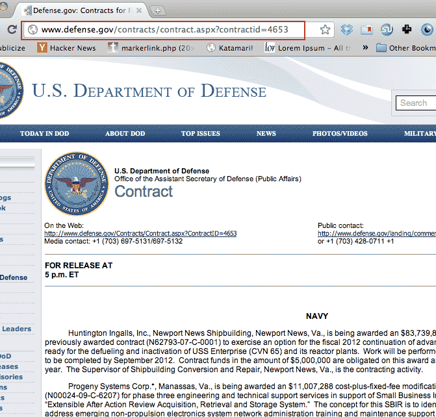Image resolution: width=436 pixels, height=417 pixels.
Task: Open the PHOTOS/VIDEOS menu
Action: click(x=340, y=133)
